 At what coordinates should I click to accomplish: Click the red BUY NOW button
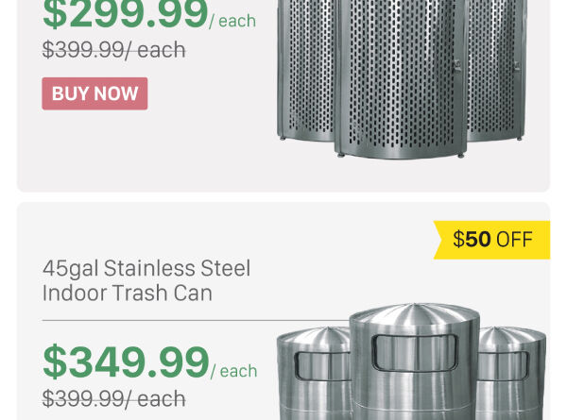tap(94, 93)
